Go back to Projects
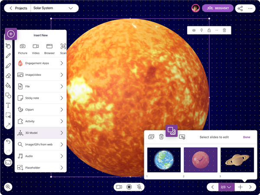The image size is (260, 195). [x=18, y=8]
